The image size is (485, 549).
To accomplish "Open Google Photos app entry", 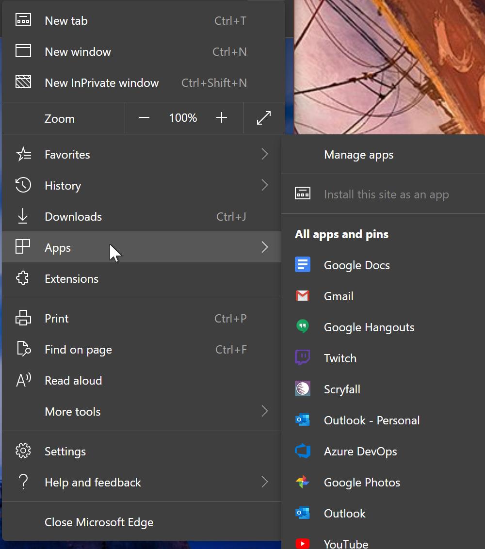I will click(x=383, y=482).
